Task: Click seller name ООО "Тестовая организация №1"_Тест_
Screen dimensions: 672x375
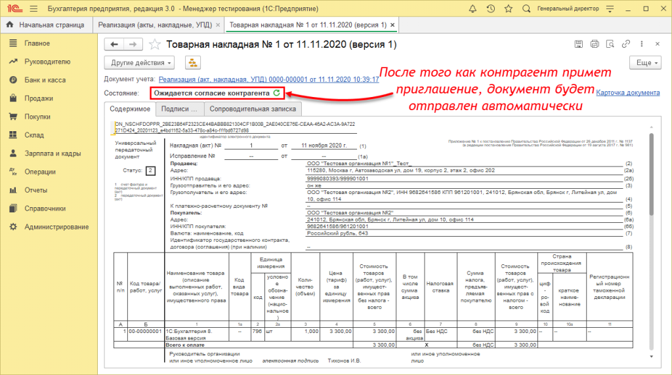Action: [x=359, y=163]
